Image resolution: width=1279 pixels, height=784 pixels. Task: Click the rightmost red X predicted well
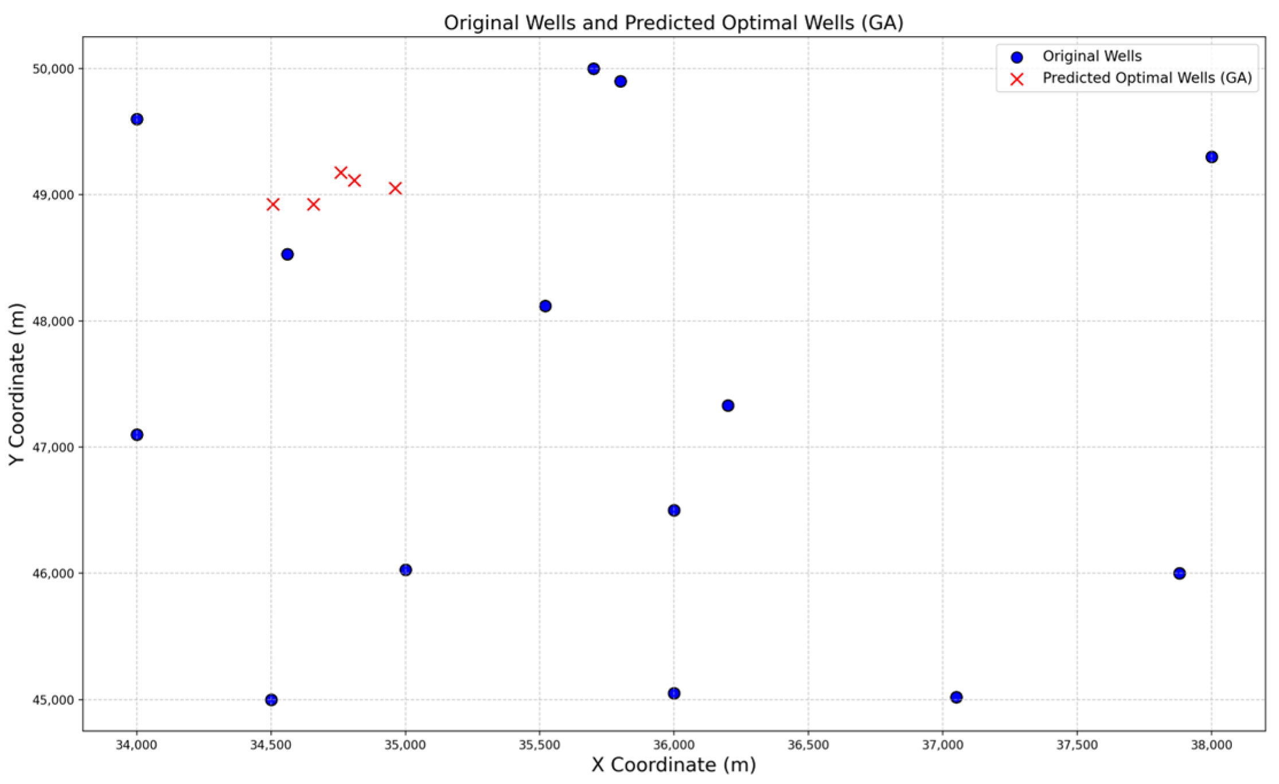pyautogui.click(x=395, y=188)
